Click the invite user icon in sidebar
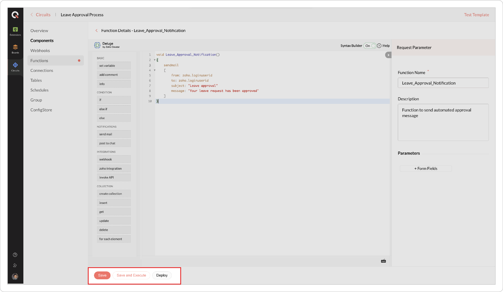 (x=15, y=265)
